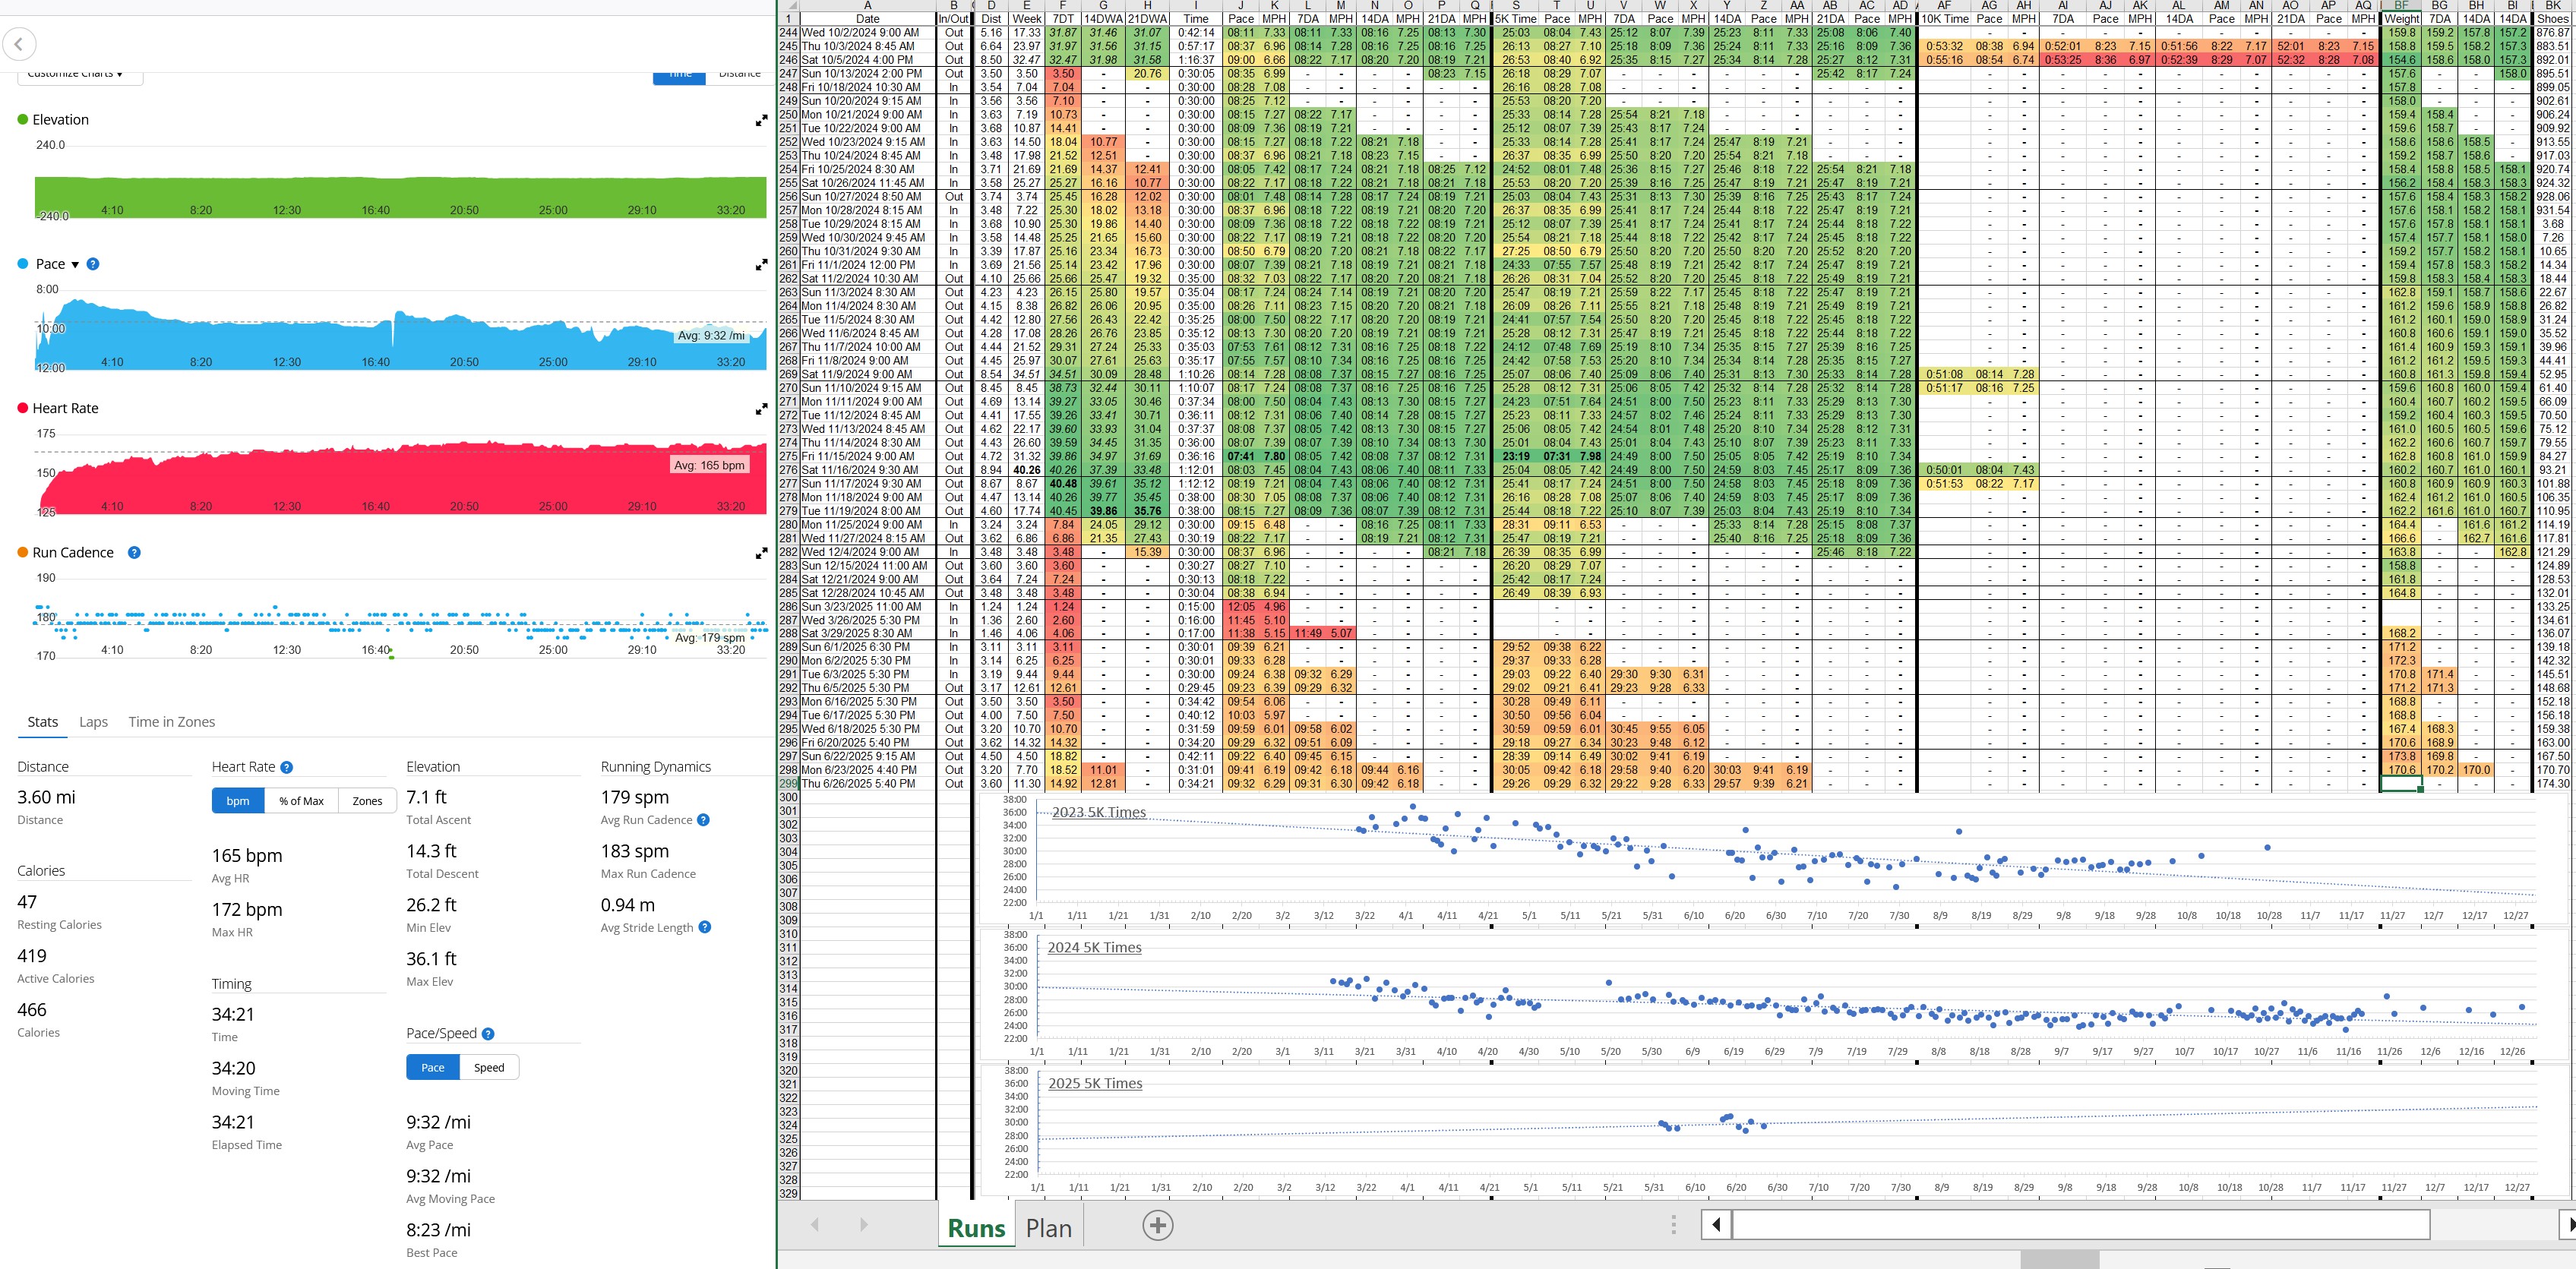Viewport: 2576px width, 1269px height.
Task: Click the 'Avg: 9:32 /mi' label on Pace chart
Action: [x=711, y=336]
